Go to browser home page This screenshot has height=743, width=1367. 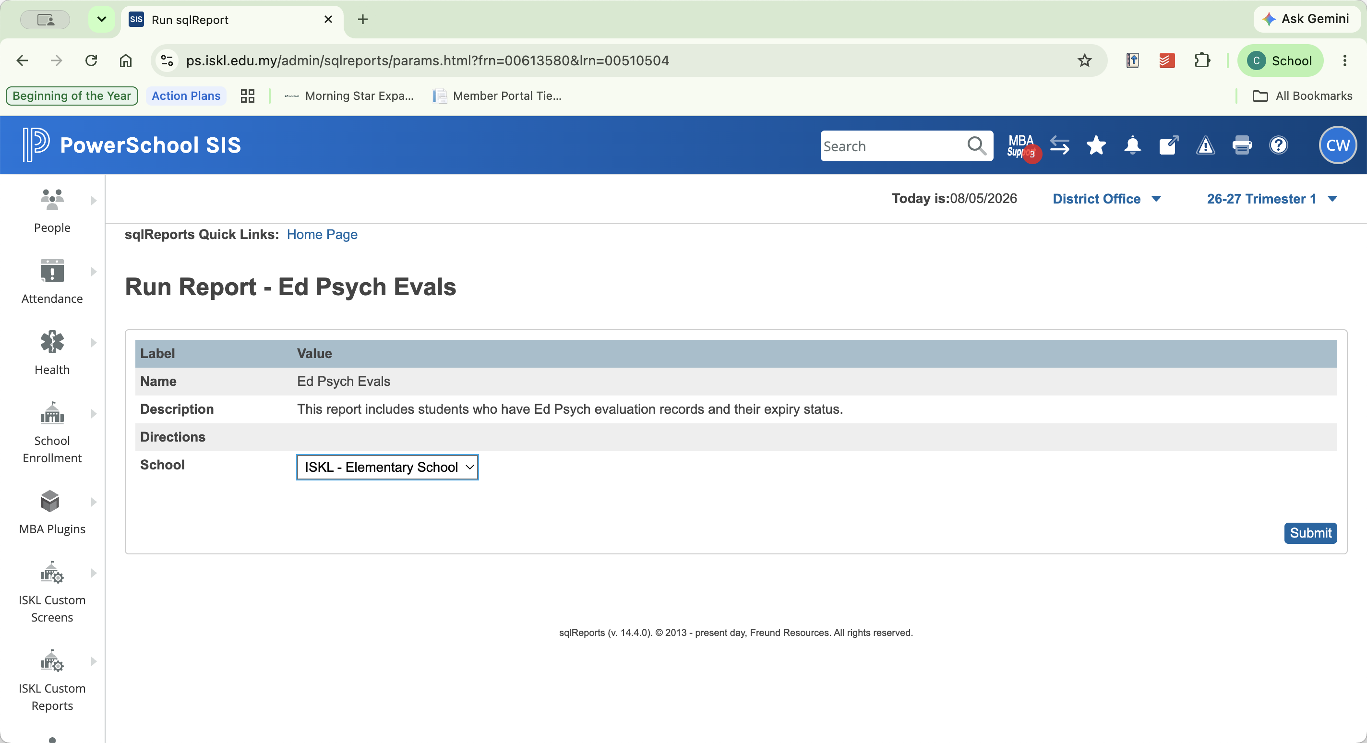tap(125, 60)
